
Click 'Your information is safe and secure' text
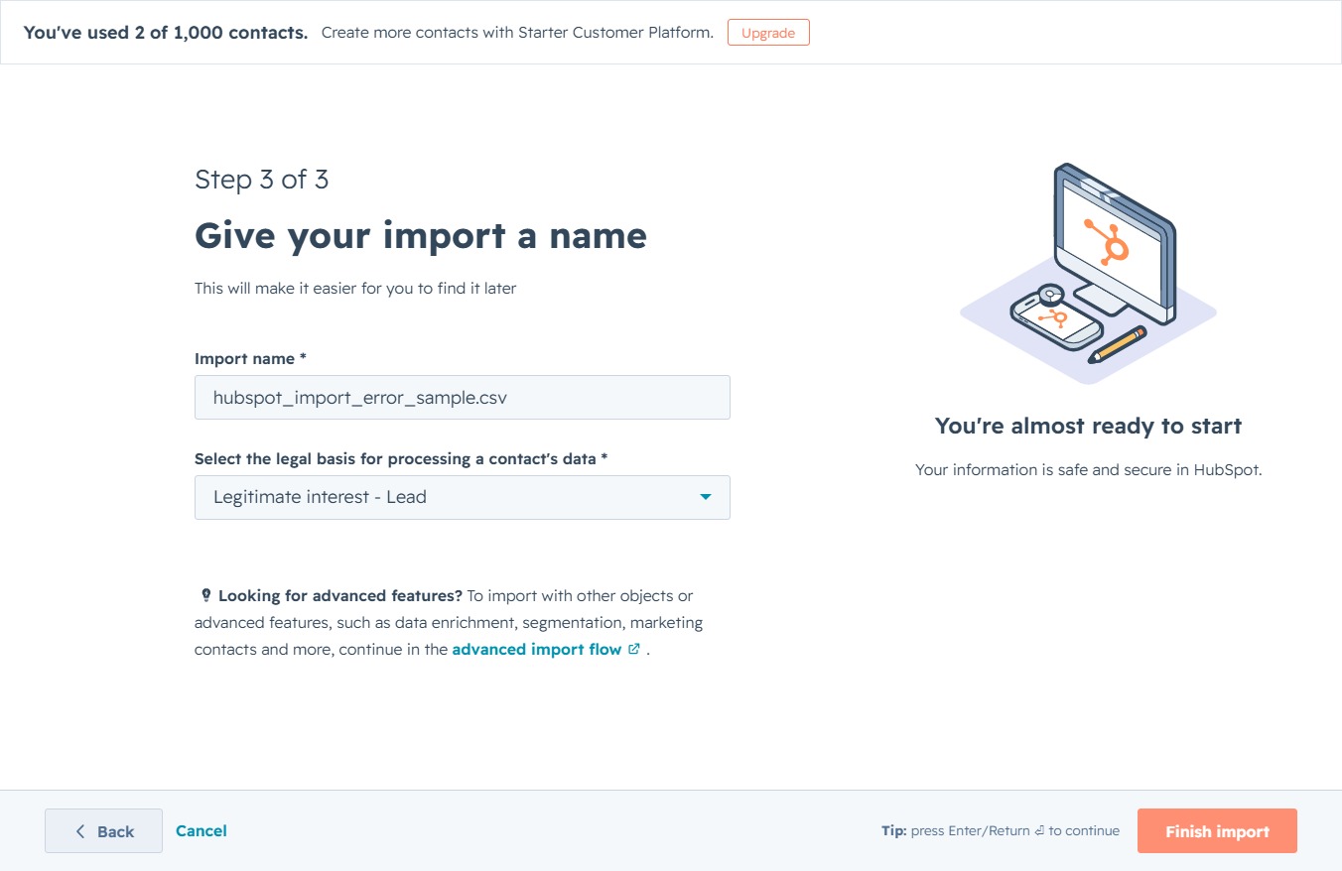[1088, 469]
